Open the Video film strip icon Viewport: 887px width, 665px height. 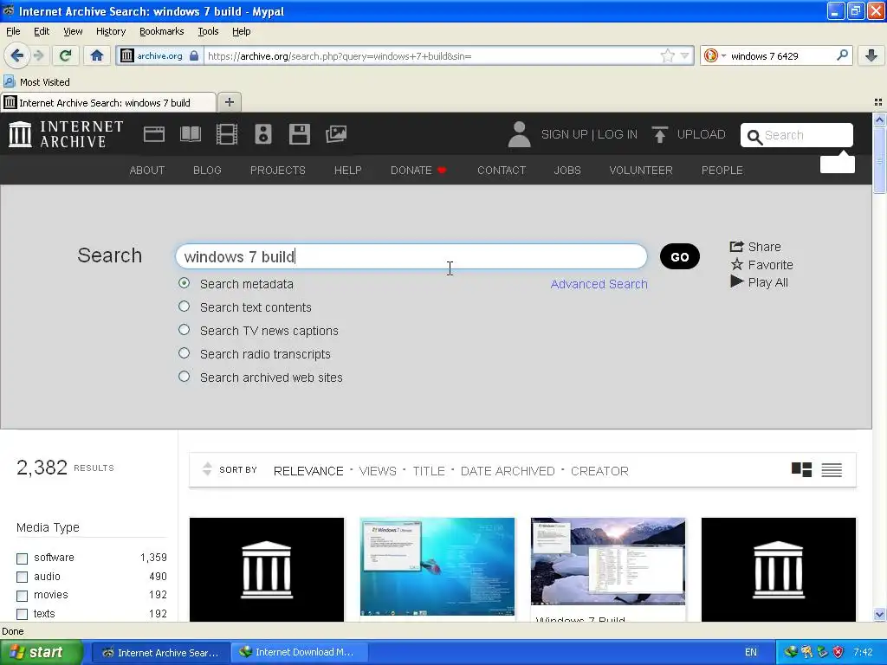tap(227, 134)
